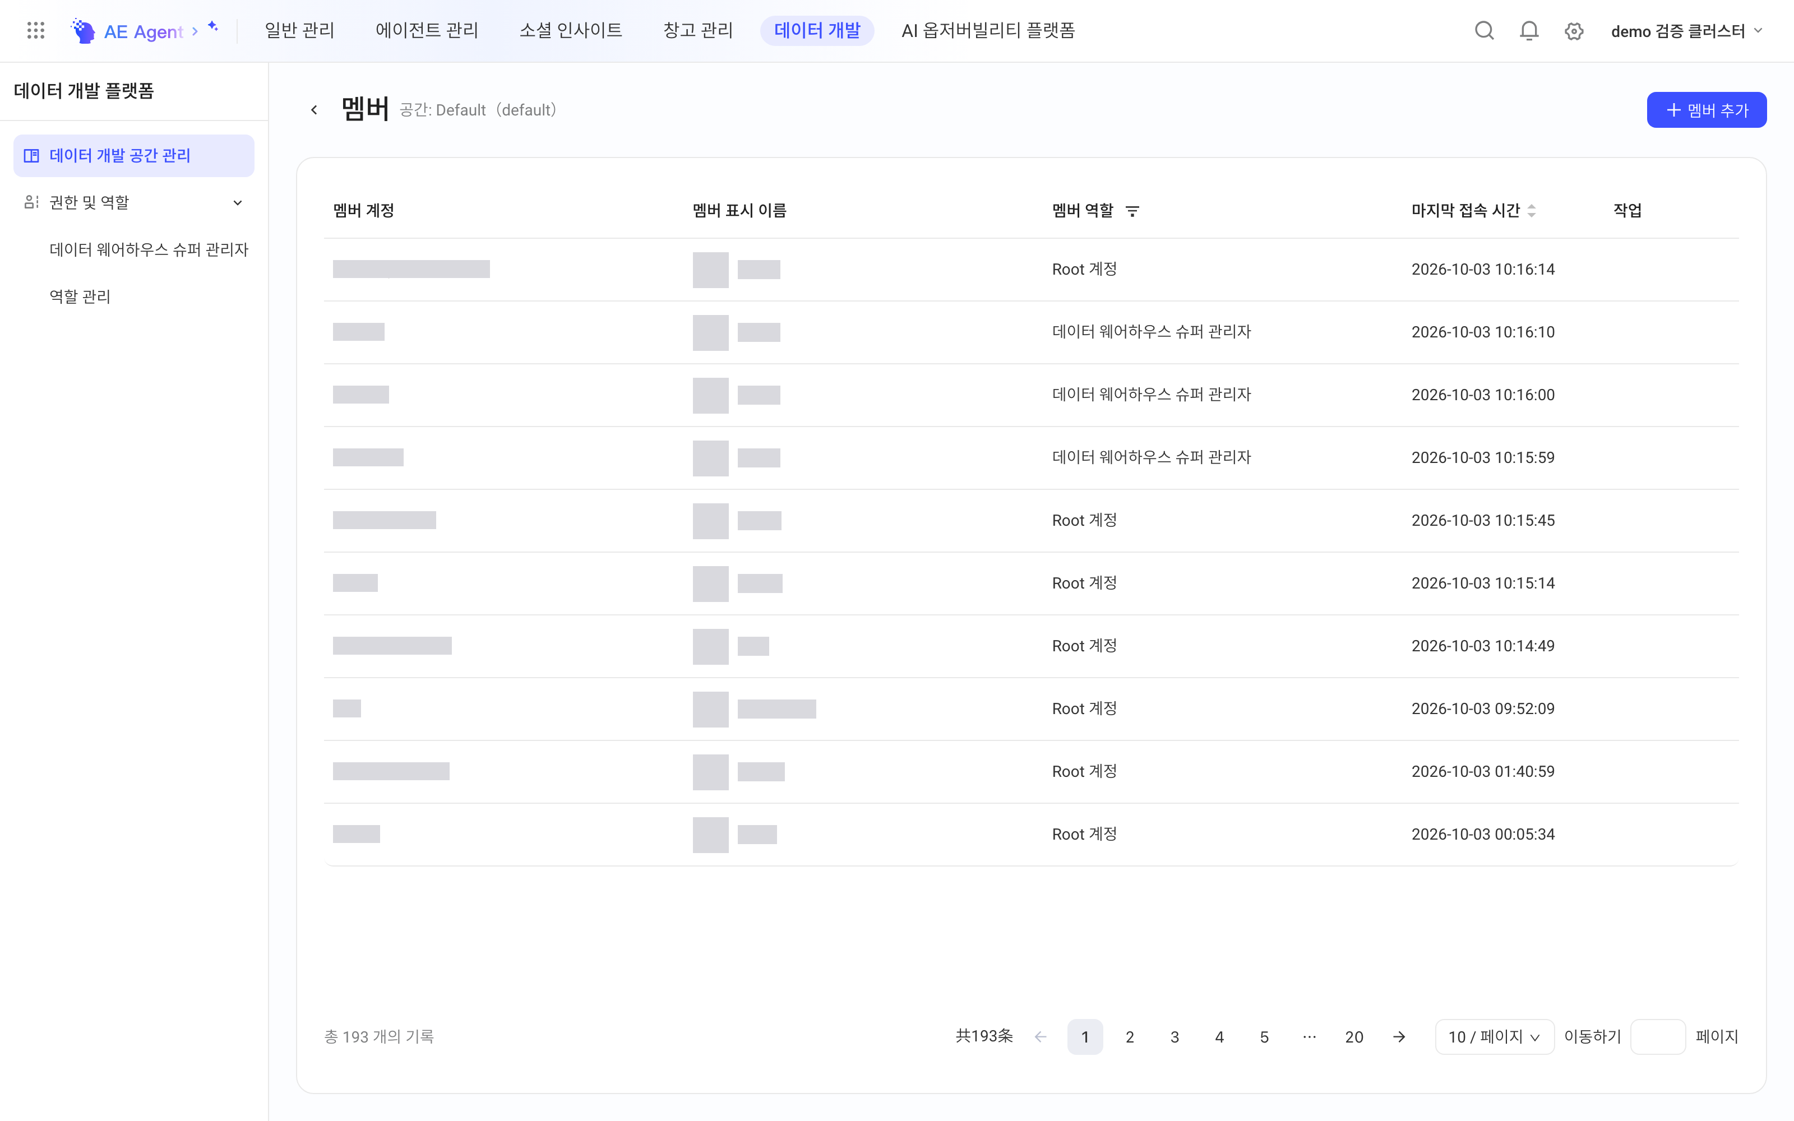1794x1121 pixels.
Task: Expand the pagination ellipsis
Action: [x=1309, y=1036]
